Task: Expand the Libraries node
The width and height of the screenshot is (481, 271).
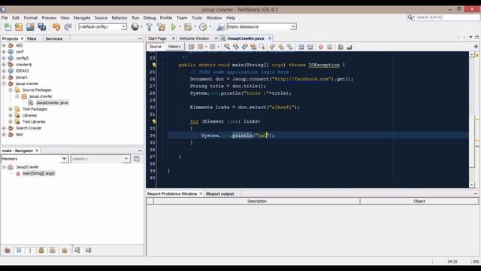Action: coord(11,115)
